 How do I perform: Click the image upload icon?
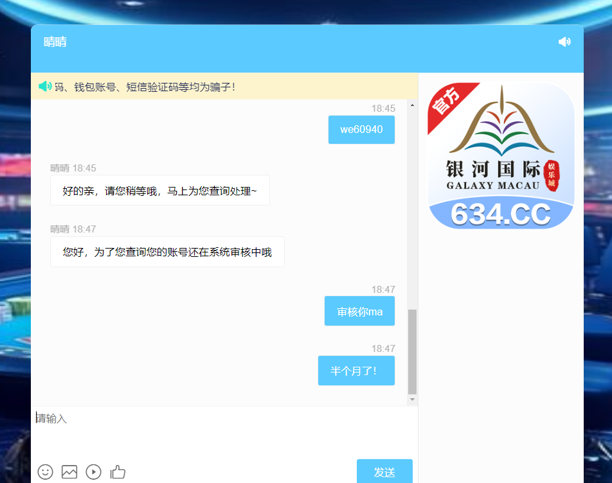click(69, 472)
